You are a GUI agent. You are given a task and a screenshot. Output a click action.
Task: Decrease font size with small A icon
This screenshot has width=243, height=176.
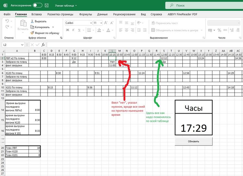click(112, 23)
